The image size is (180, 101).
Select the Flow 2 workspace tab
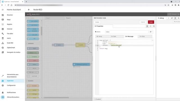coord(75,18)
